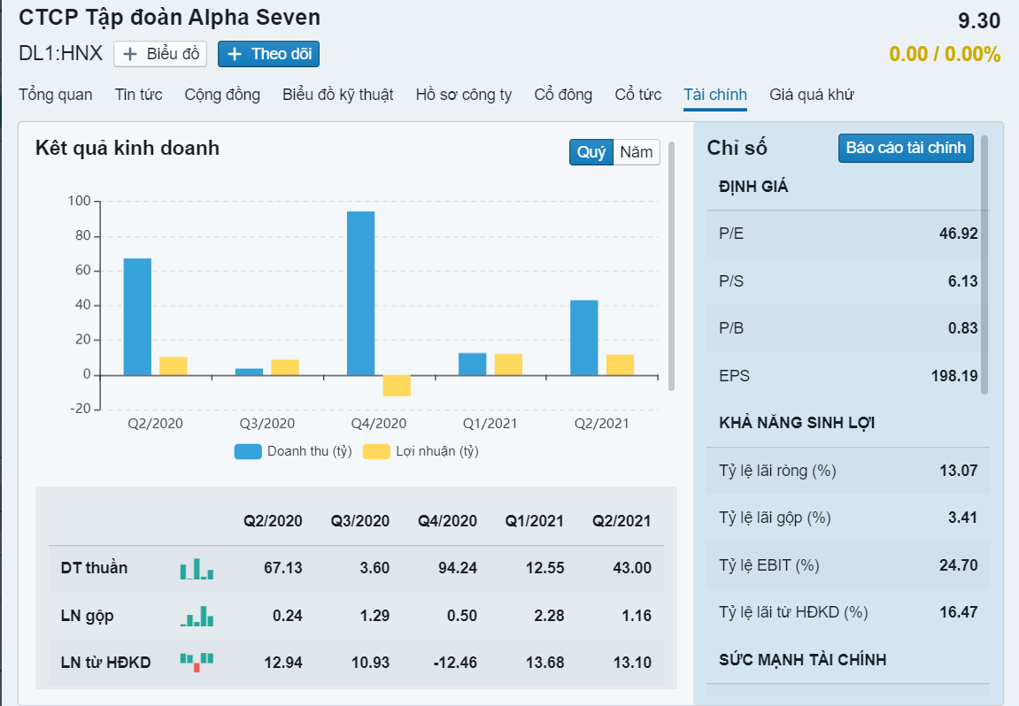Click the Q4/2020 revenue bar
Screen dimensions: 1019x706
coord(360,292)
